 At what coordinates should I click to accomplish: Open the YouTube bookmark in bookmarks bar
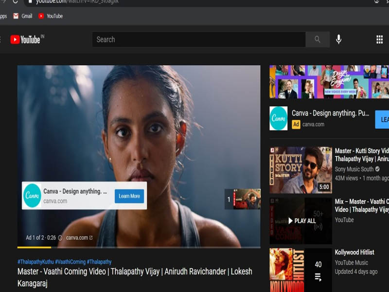(51, 16)
